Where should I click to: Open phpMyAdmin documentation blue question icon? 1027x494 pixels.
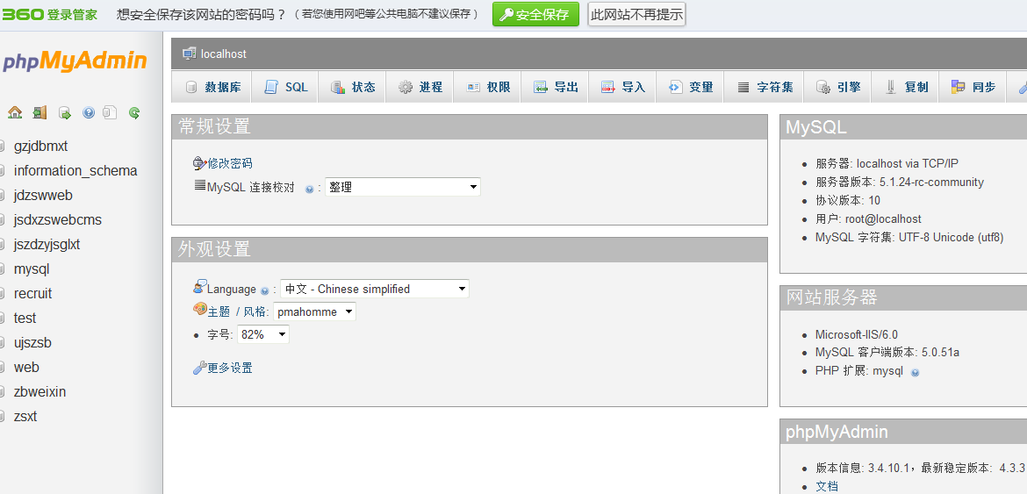click(89, 112)
